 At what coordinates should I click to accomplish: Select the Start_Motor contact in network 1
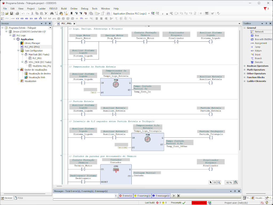coord(83,42)
